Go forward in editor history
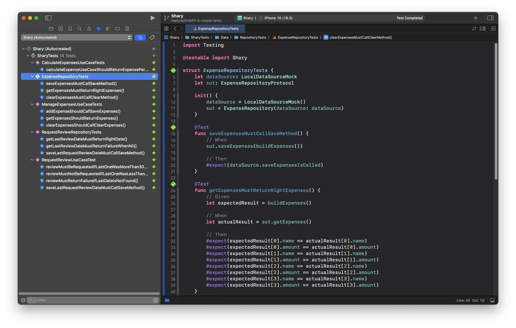 click(x=181, y=29)
